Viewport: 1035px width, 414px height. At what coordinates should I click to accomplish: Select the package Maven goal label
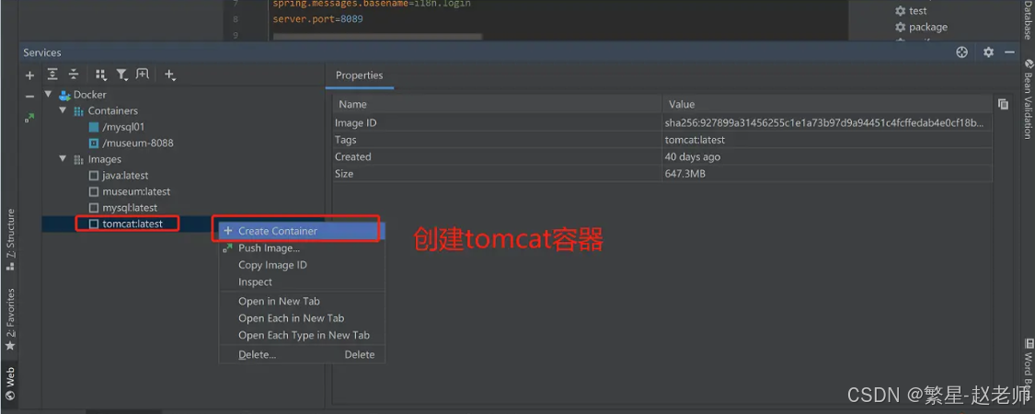(x=928, y=27)
